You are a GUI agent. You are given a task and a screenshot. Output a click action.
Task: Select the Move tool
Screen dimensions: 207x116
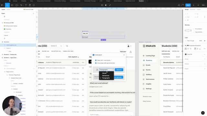coord(7,5)
